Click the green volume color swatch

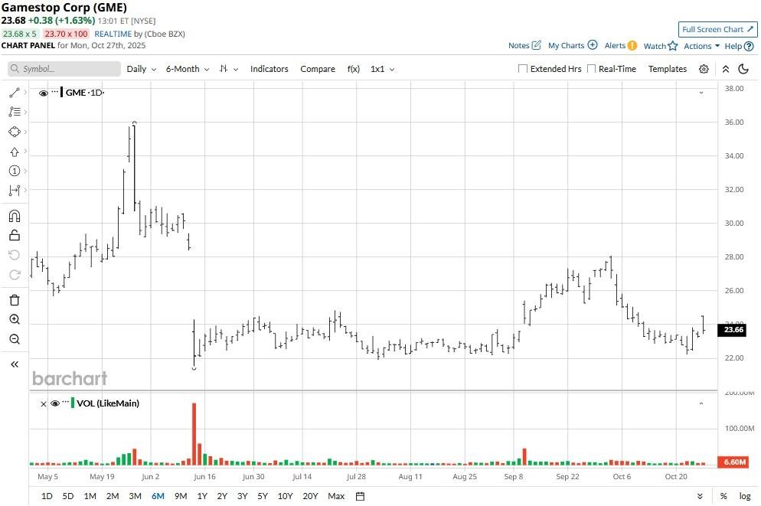tap(73, 403)
